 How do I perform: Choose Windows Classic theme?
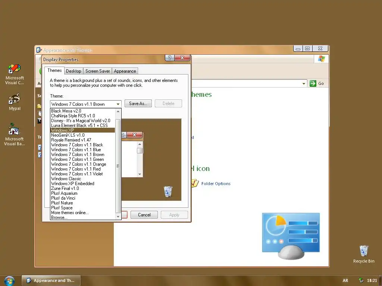82,179
